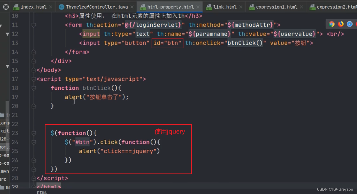The image size is (357, 194).
Task: Switch to the ThymeleafController.java tab
Action: pyautogui.click(x=97, y=7)
